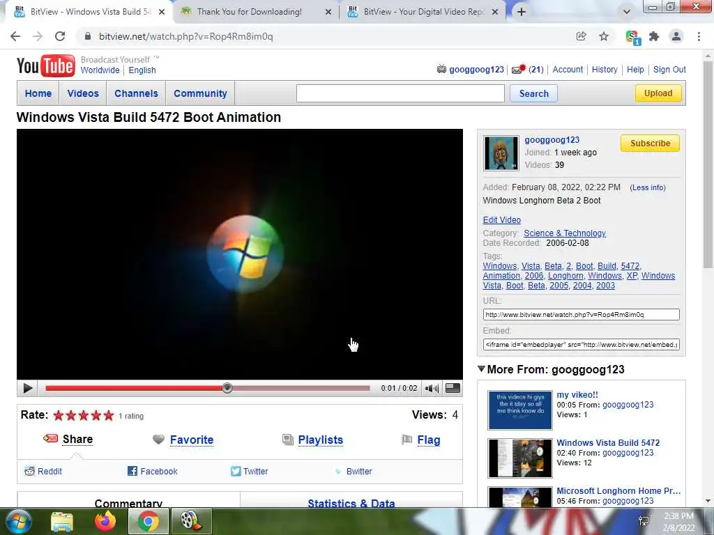Rate video with the fifth star
The width and height of the screenshot is (714, 535).
point(108,415)
